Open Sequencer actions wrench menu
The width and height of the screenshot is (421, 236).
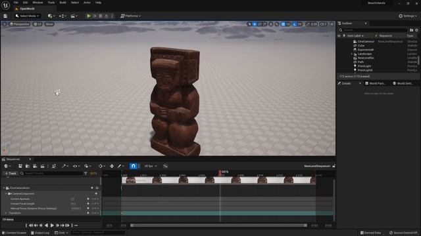pos(65,166)
